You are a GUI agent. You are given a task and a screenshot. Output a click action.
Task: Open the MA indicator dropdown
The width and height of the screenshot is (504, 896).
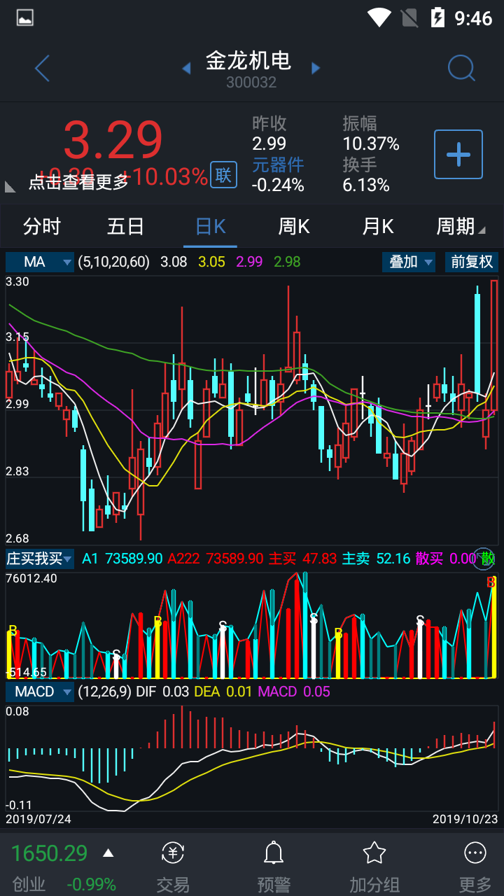[40, 262]
